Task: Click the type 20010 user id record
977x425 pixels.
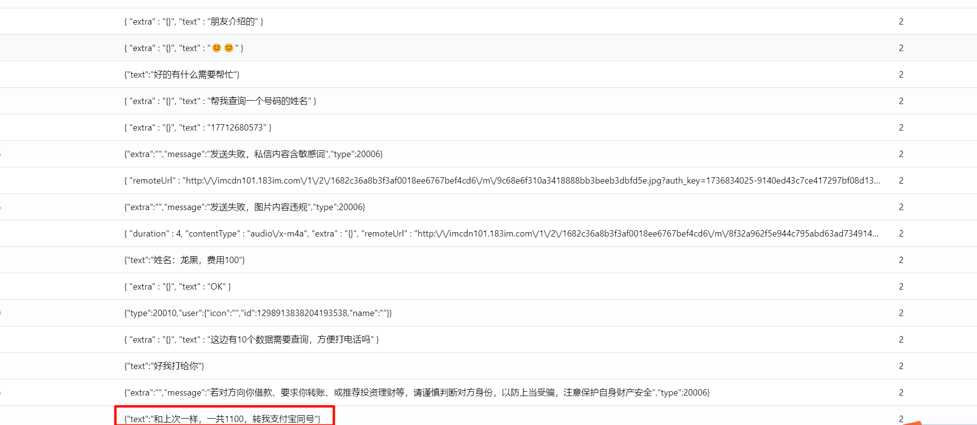Action: point(258,313)
